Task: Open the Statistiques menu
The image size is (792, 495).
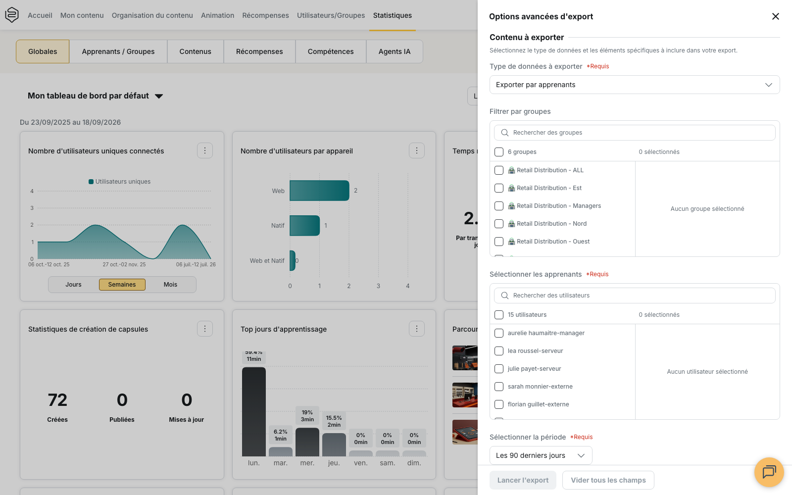Action: (393, 15)
